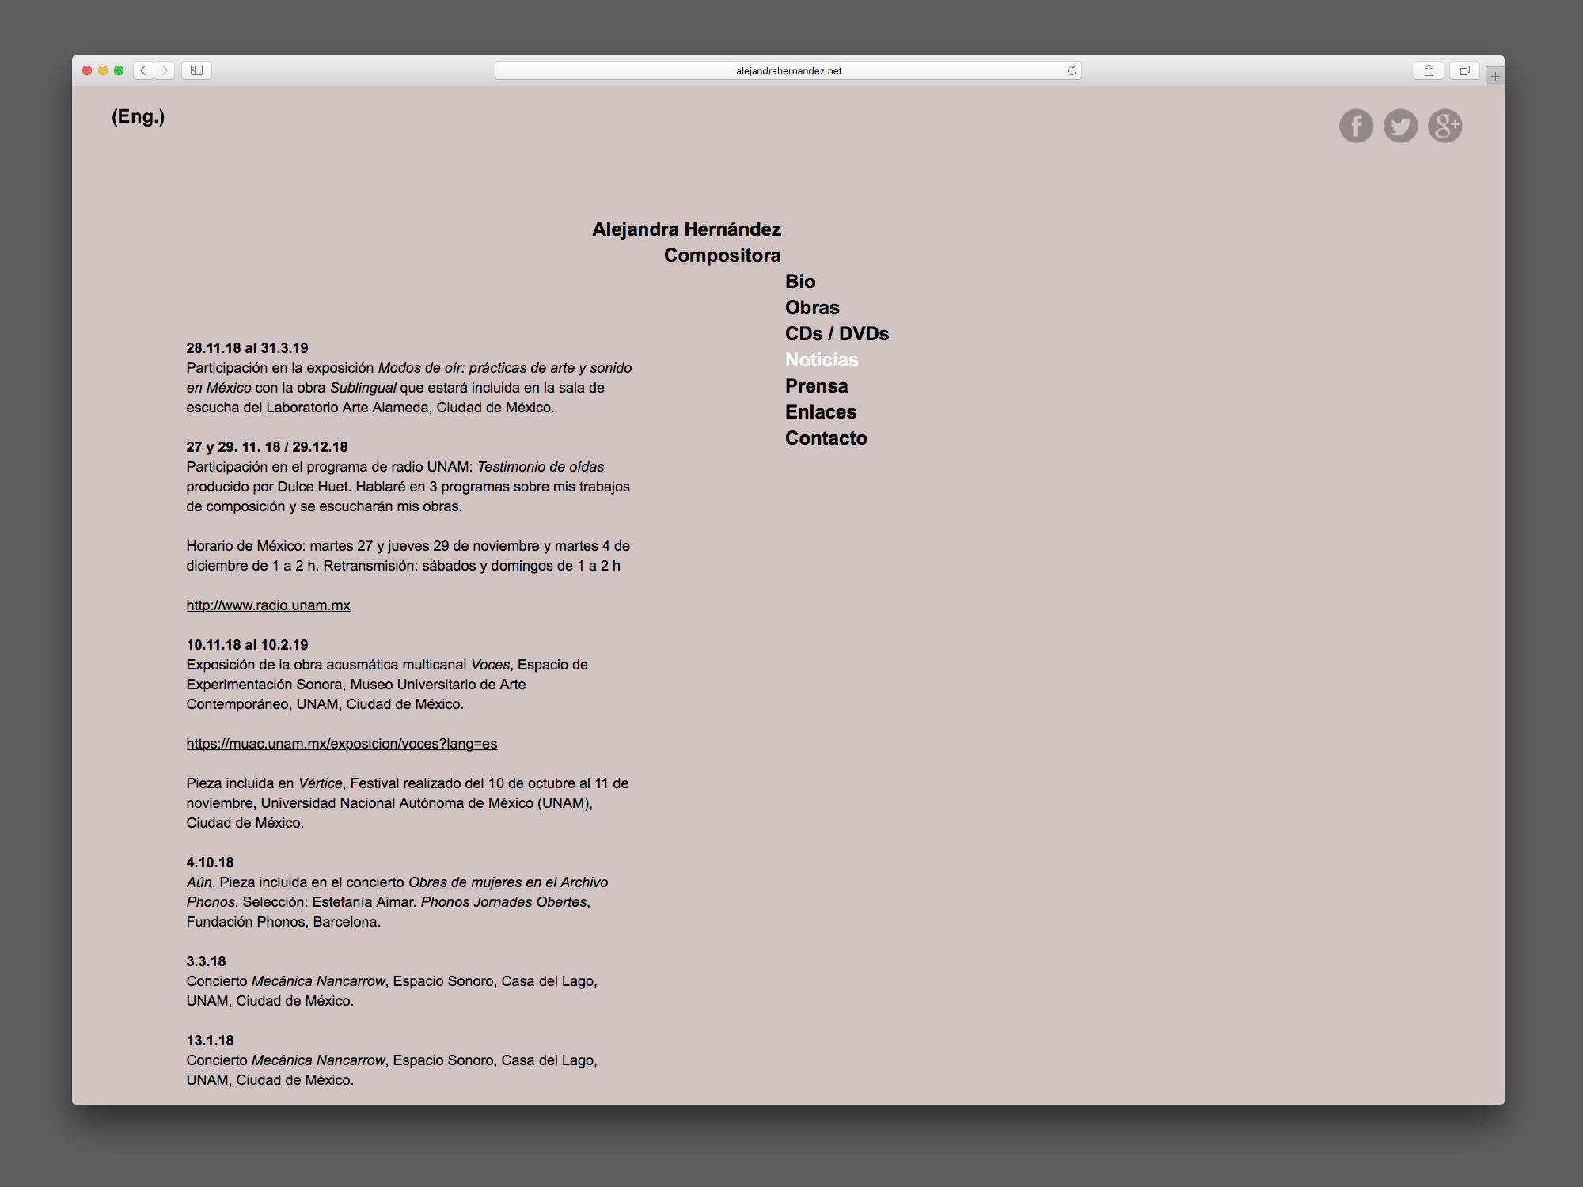Click the date heading 3.3.18

[x=206, y=961]
